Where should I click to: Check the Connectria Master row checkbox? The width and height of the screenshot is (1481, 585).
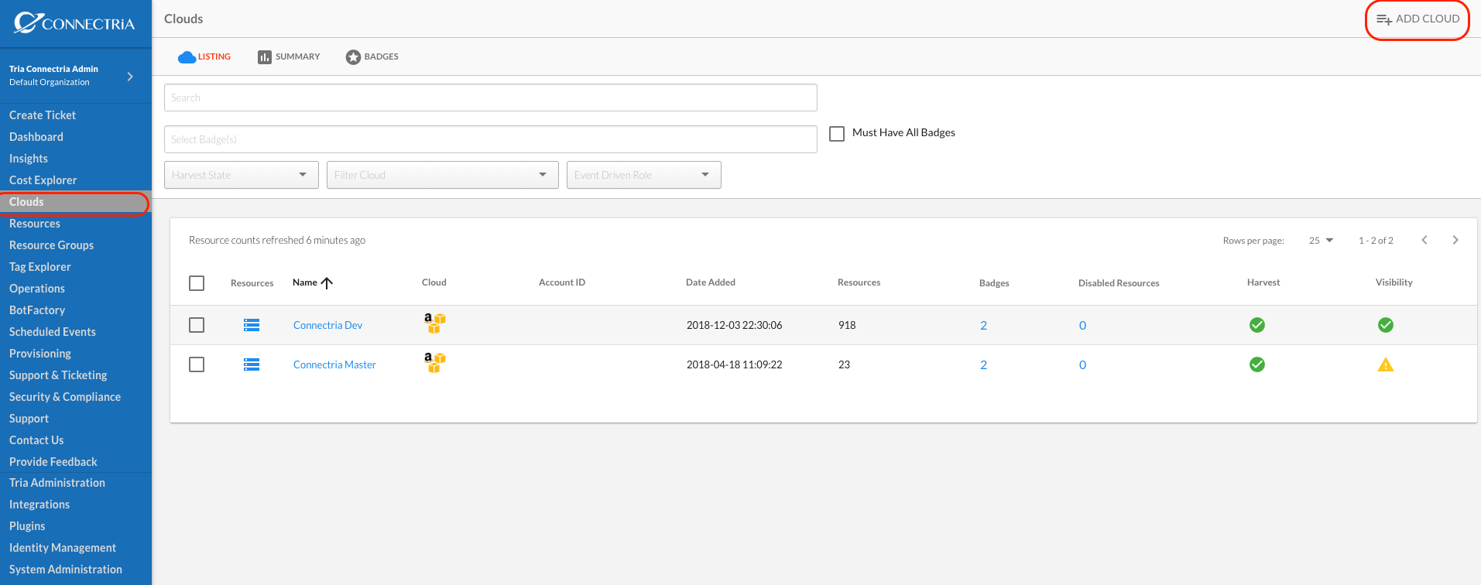[x=197, y=364]
